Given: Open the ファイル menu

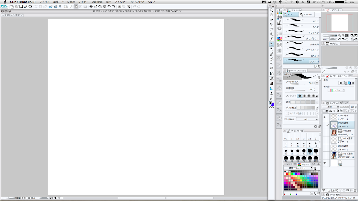Looking at the screenshot, I should click(x=45, y=2).
